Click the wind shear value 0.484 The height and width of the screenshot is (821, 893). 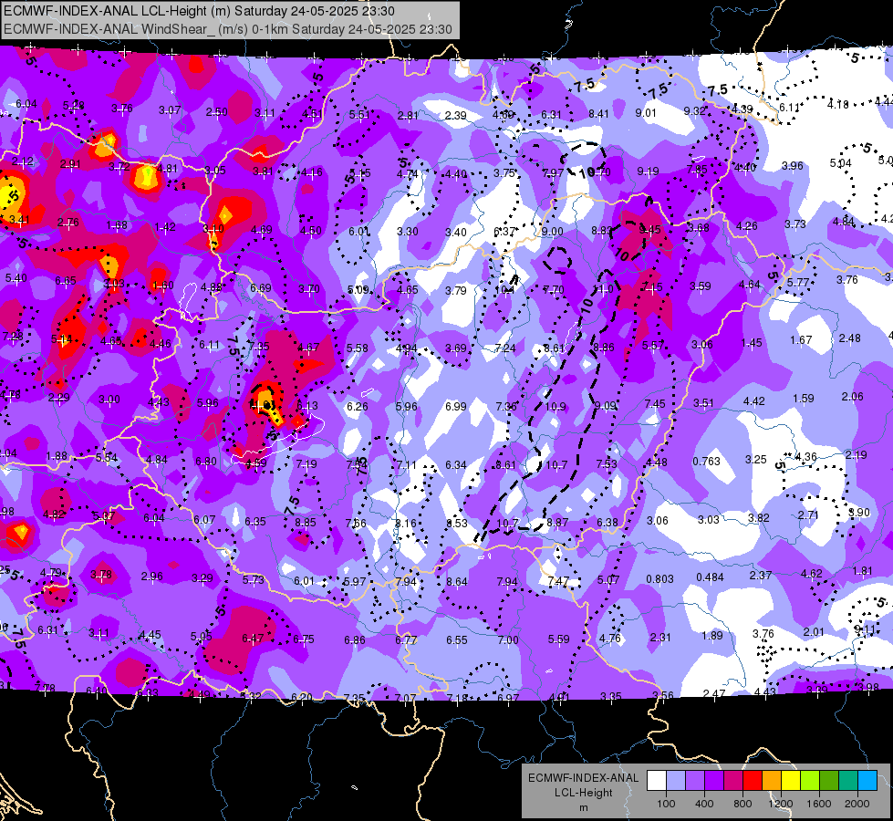(x=710, y=577)
